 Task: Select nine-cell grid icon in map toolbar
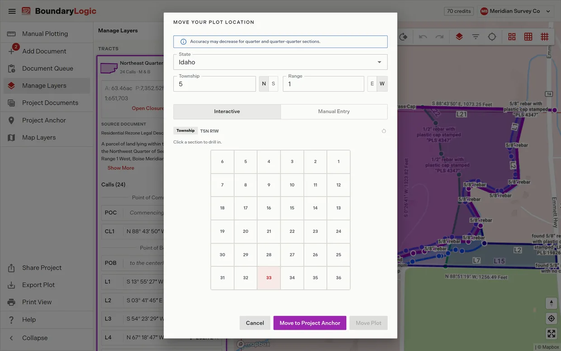528,37
